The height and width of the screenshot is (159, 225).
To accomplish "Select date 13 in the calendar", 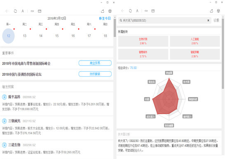I will coord(25,36).
